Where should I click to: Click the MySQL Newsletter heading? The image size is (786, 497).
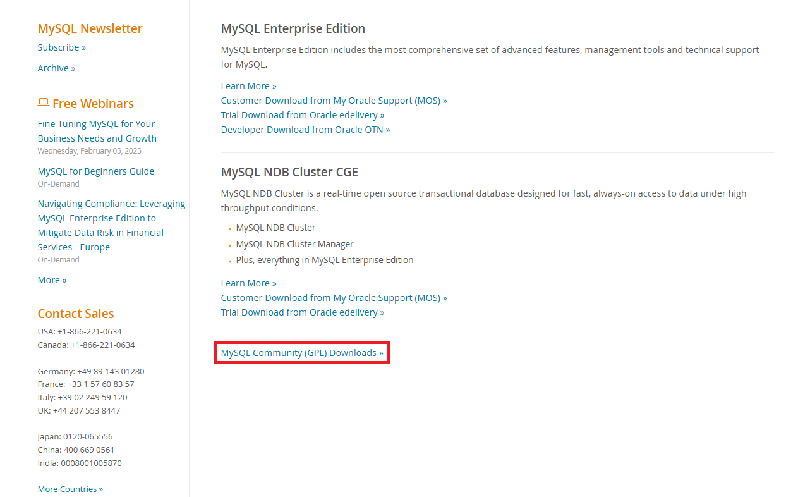point(90,28)
